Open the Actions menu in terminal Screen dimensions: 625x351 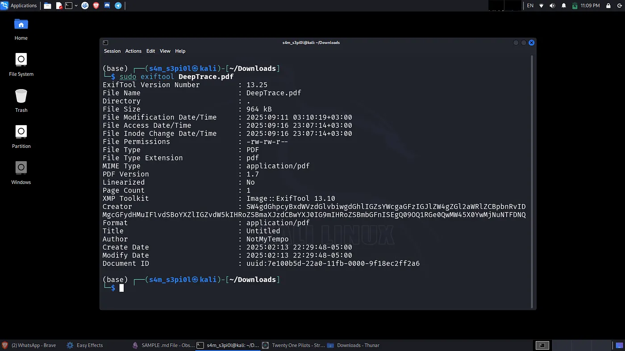tap(133, 51)
